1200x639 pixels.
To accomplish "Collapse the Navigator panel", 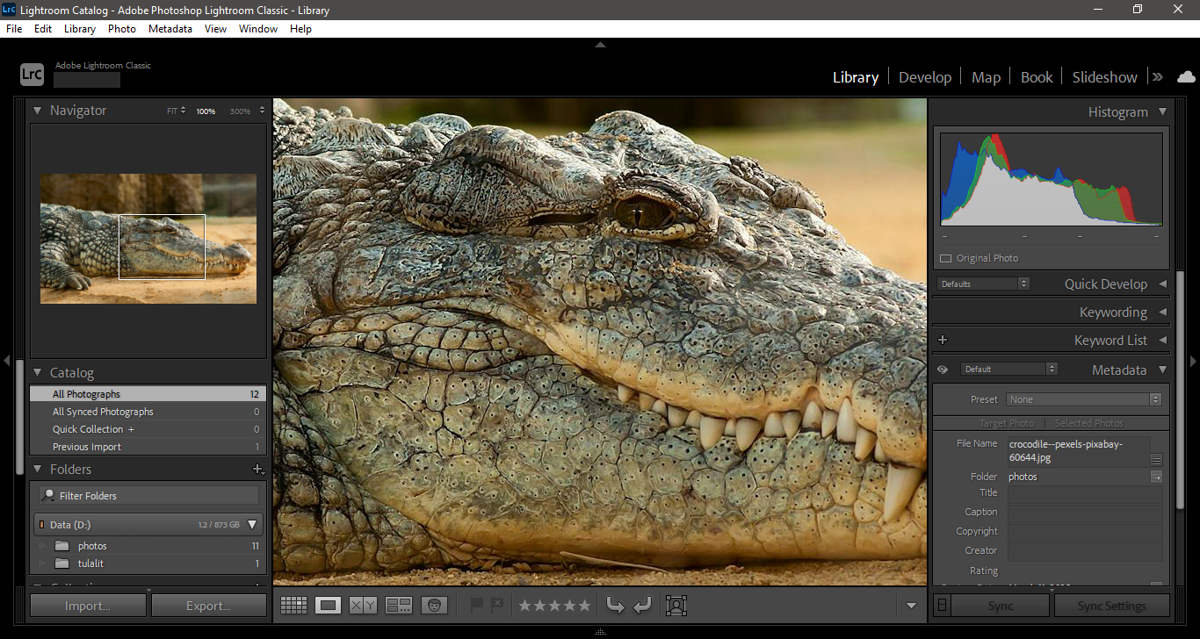I will click(37, 111).
